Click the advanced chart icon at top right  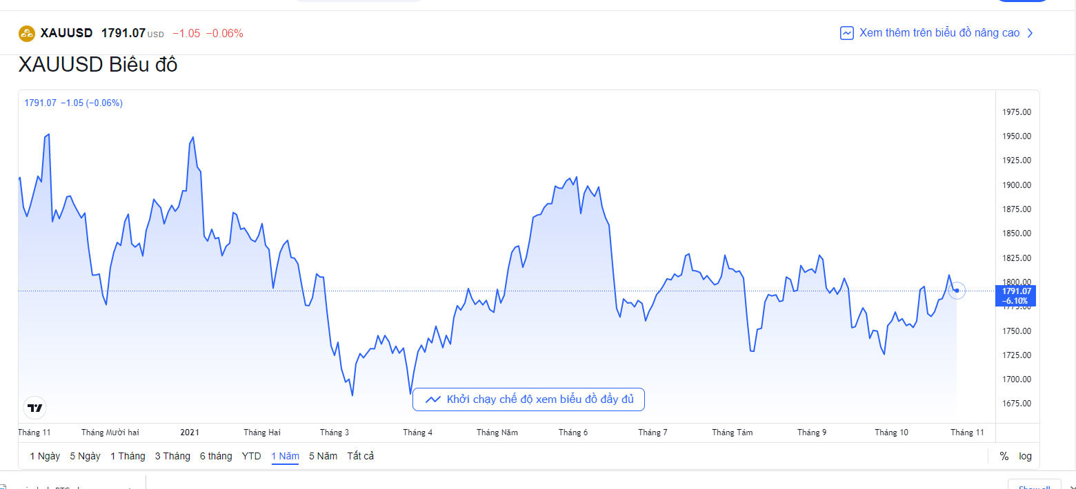tap(847, 33)
